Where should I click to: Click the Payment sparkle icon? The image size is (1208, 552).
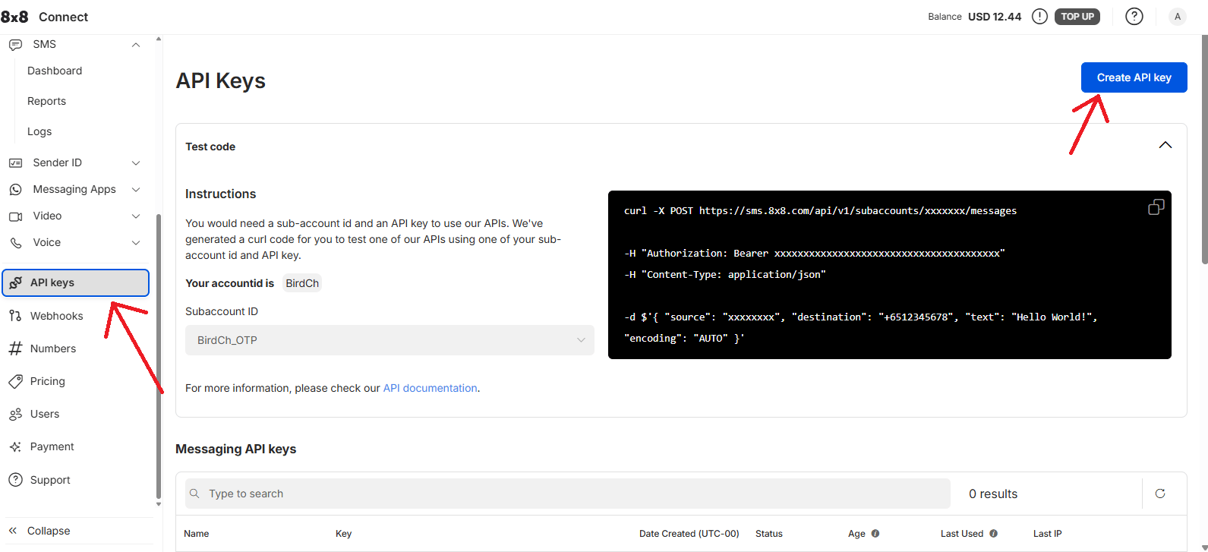coord(15,446)
